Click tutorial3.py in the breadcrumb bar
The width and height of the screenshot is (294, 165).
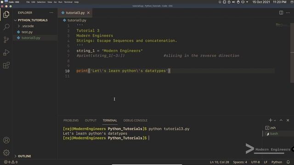(77, 20)
